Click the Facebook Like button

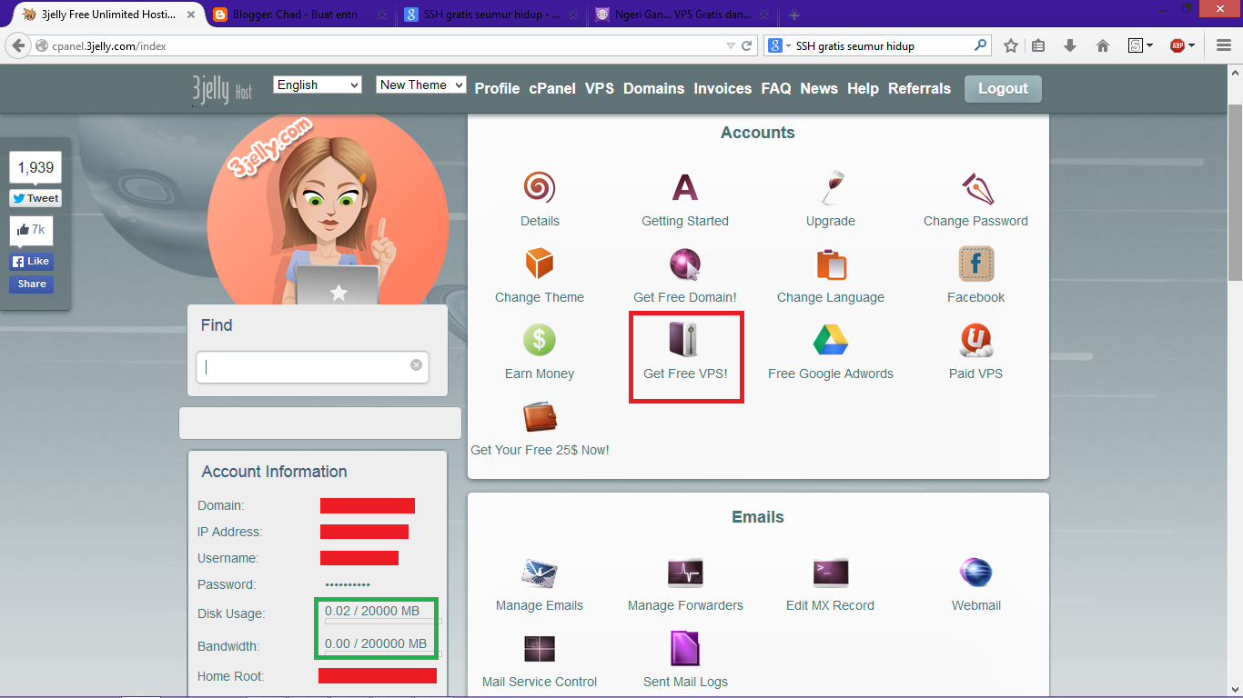[x=32, y=261]
